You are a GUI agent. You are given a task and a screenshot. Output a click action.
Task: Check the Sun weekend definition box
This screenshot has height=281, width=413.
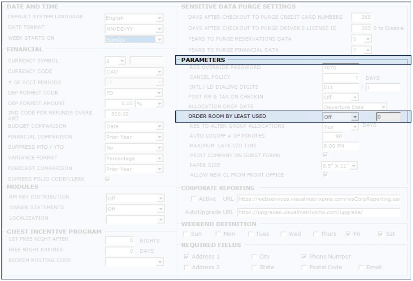[186, 234]
